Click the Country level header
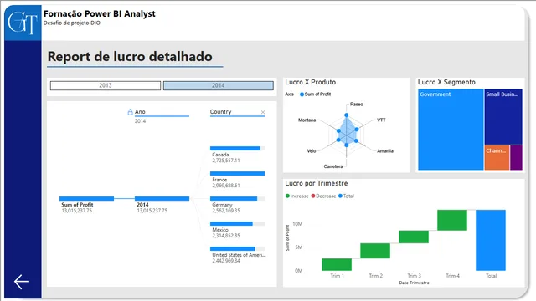The height and width of the screenshot is (301, 536). pyautogui.click(x=220, y=111)
